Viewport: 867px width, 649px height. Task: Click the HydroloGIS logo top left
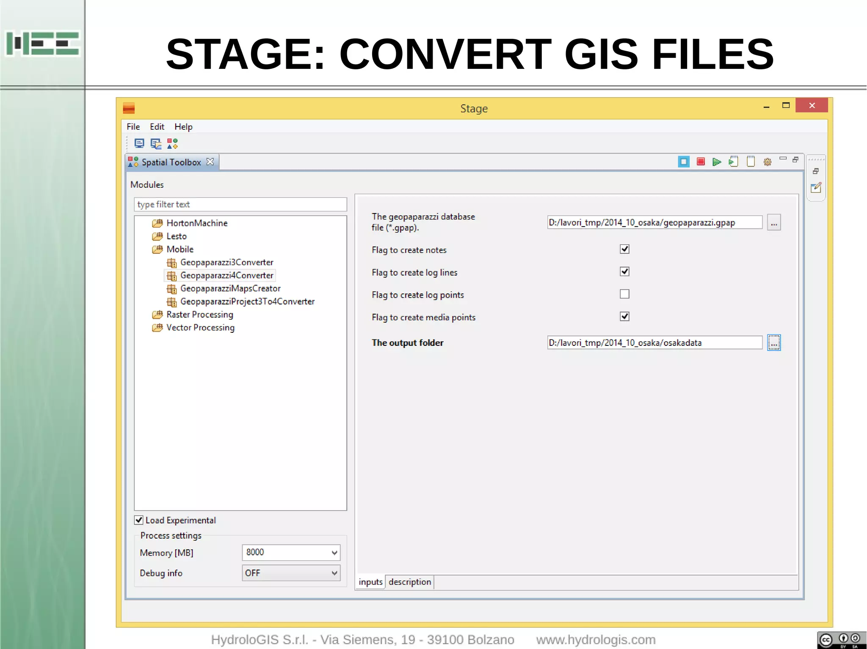coord(42,43)
